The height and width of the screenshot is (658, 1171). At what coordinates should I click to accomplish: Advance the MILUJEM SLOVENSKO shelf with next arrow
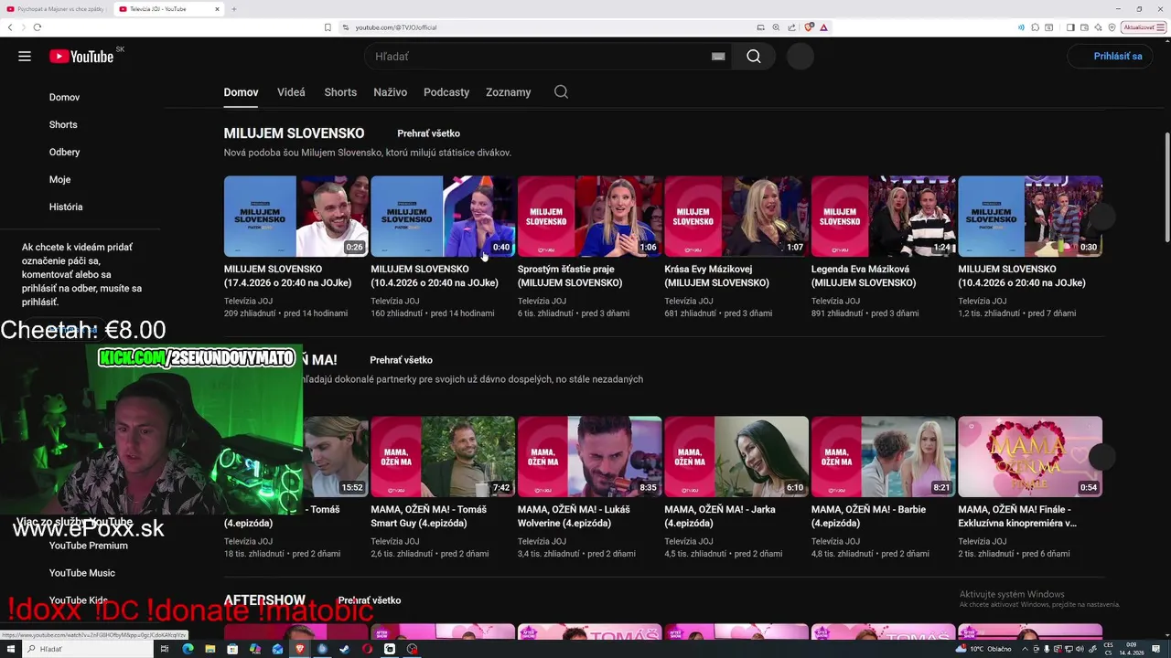[x=1101, y=217]
